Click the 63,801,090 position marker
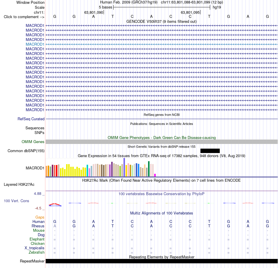This screenshot has width=278, height=268. click(94, 12)
